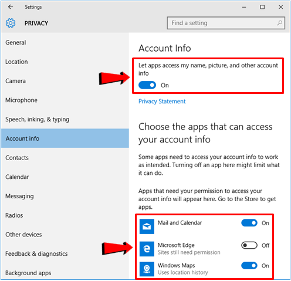Click the Account Info heading
Image resolution: width=291 pixels, height=281 pixels.
pos(165,48)
